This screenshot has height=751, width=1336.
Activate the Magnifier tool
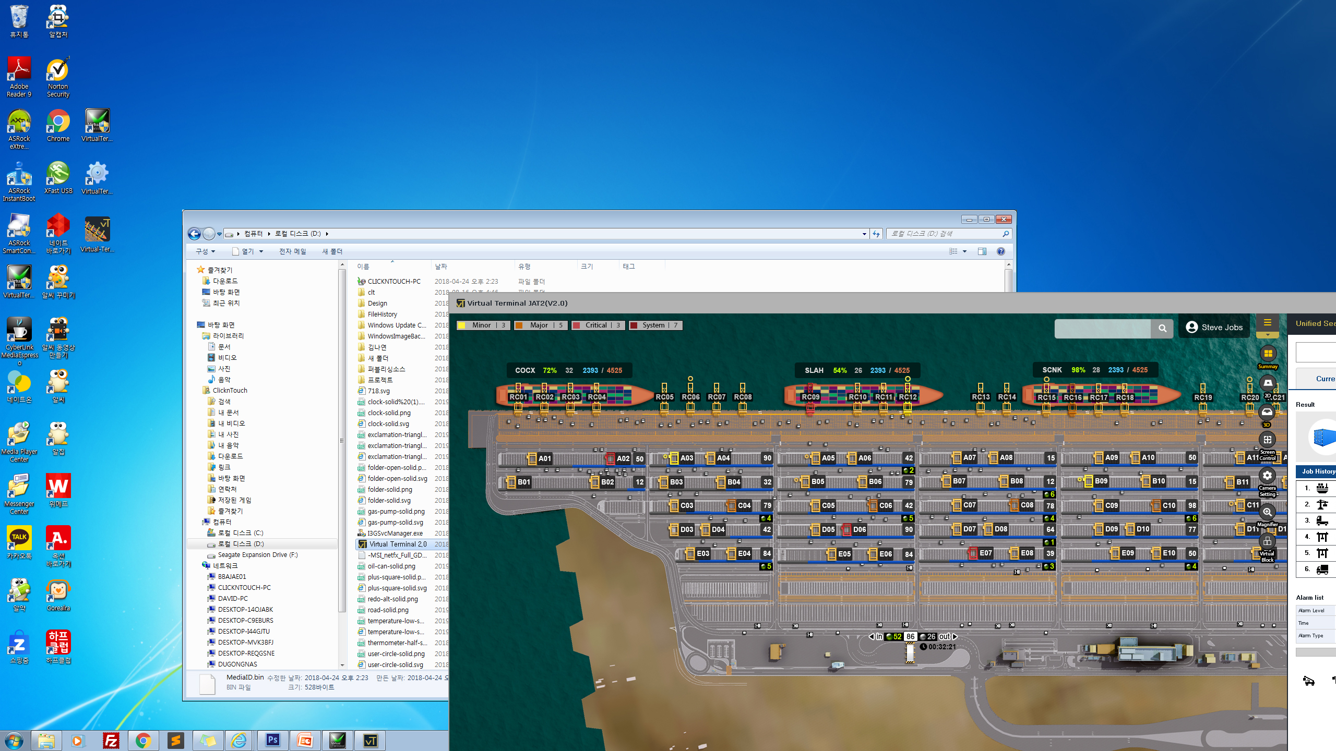point(1267,512)
